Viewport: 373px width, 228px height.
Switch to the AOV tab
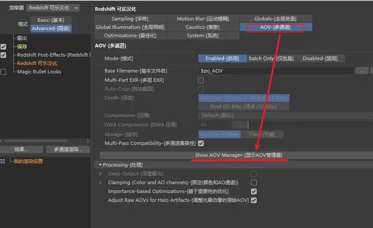[275, 27]
